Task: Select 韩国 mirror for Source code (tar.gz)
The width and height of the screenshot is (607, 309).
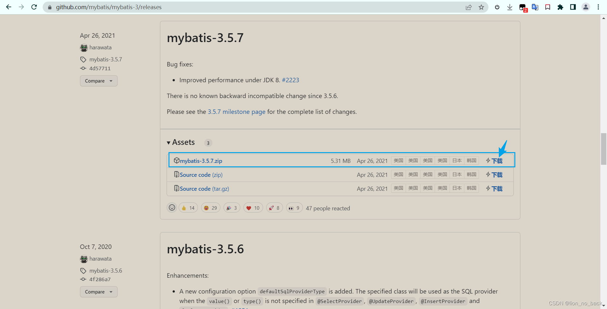Action: pyautogui.click(x=471, y=188)
